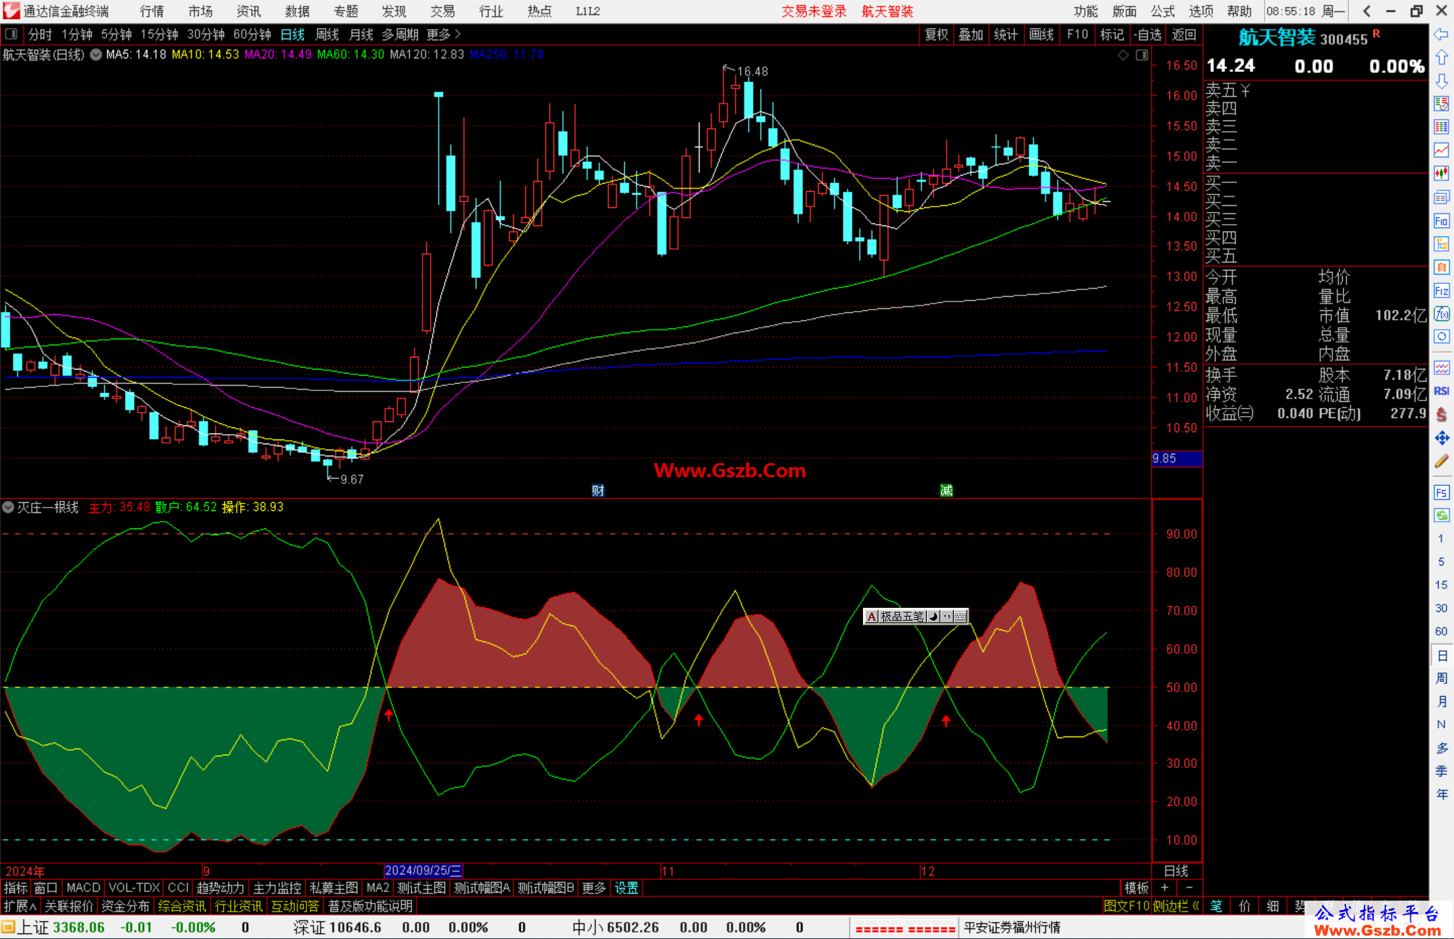Click the green refresh icon in sidebar

1441,516
